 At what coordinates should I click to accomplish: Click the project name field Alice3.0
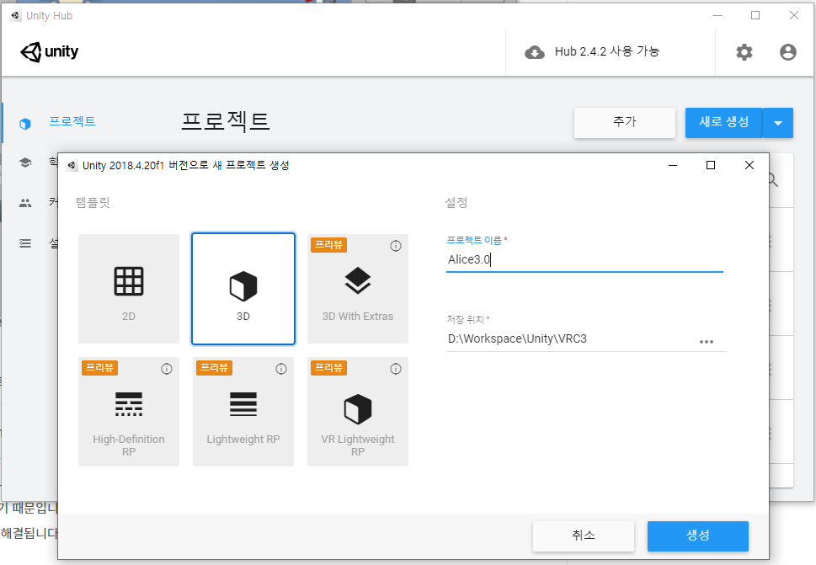pos(584,259)
